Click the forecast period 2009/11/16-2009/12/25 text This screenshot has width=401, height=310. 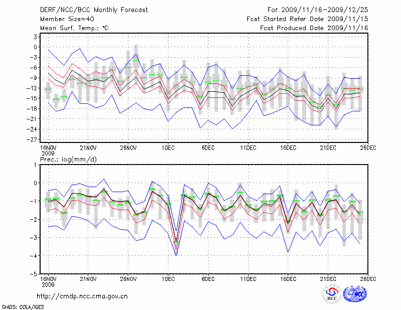[x=318, y=10]
